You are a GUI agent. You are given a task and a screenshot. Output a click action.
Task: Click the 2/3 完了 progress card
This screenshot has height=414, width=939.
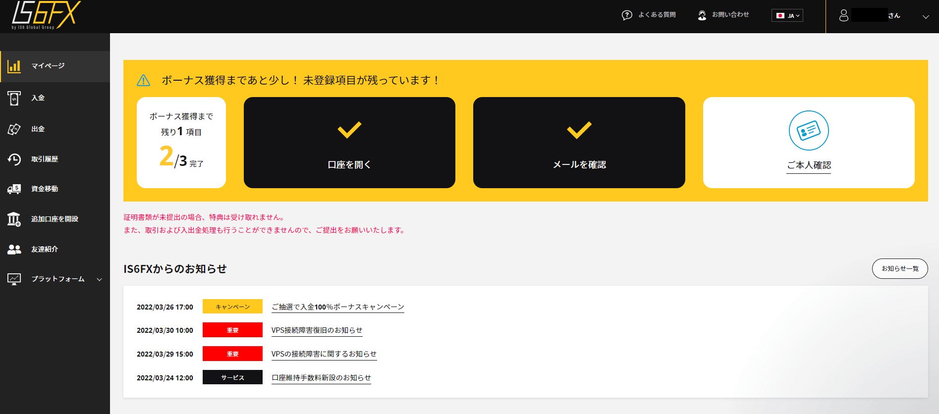pyautogui.click(x=181, y=143)
